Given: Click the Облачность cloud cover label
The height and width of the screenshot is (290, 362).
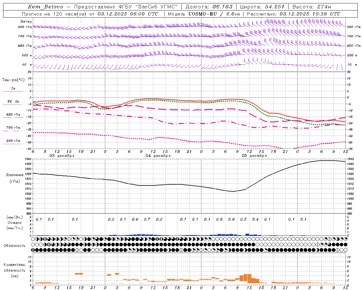Looking at the screenshot, I should click(14, 246).
